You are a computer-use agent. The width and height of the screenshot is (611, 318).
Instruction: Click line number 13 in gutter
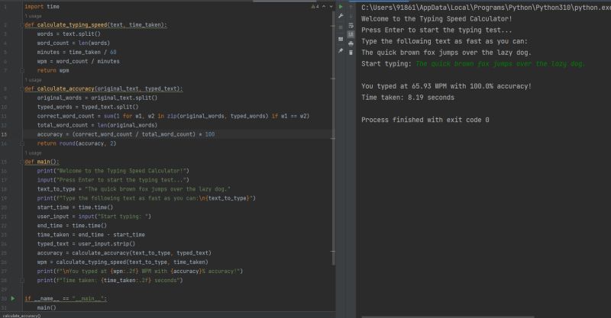tap(4, 134)
